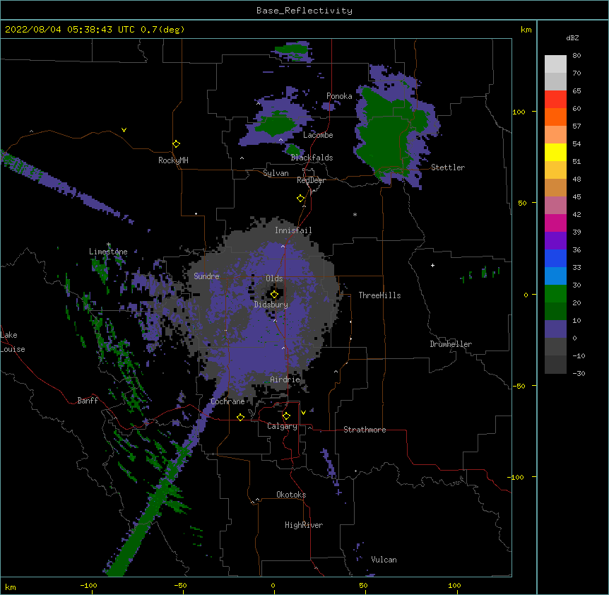Screen dimensions: 609x595
Task: Click the Base_Reflectivity title text
Action: (304, 11)
